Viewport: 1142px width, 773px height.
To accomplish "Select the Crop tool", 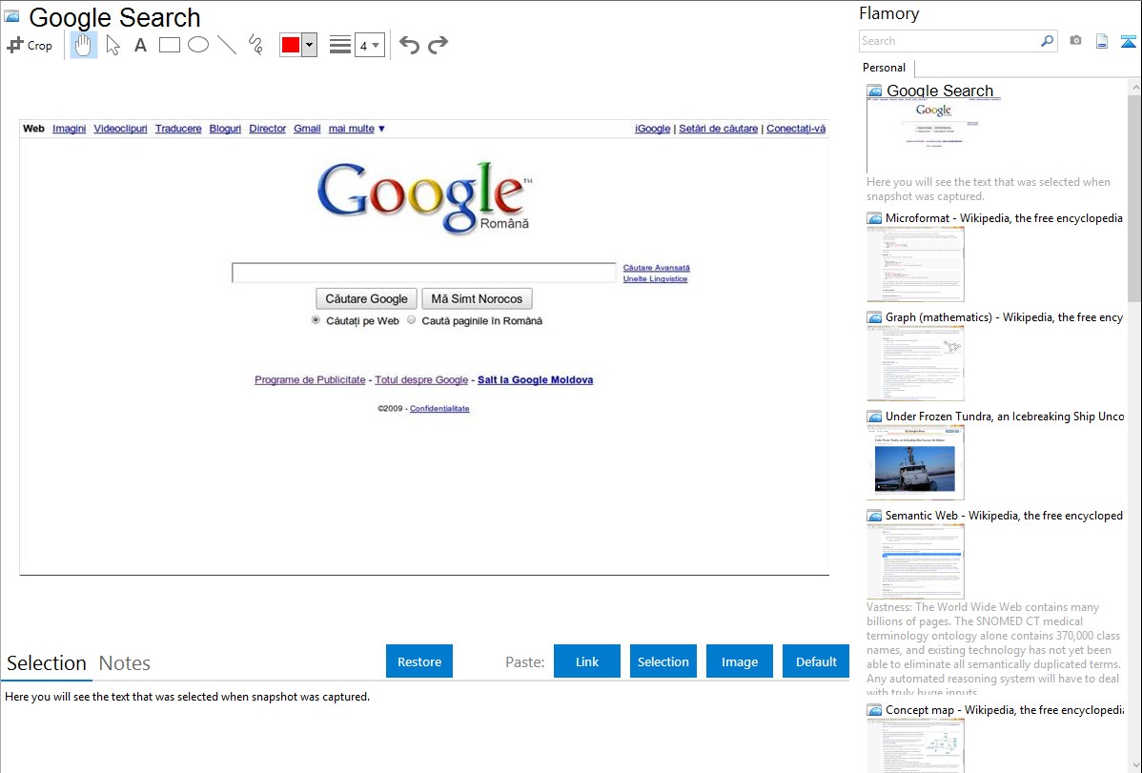I will point(30,45).
